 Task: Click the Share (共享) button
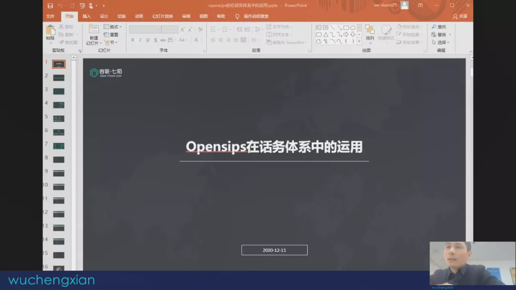(x=460, y=16)
